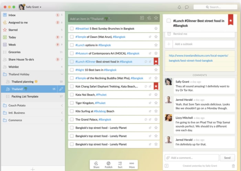The image size is (241, 171).
Task: Check off the Kata Noi Beach task
Action: coord(72,95)
